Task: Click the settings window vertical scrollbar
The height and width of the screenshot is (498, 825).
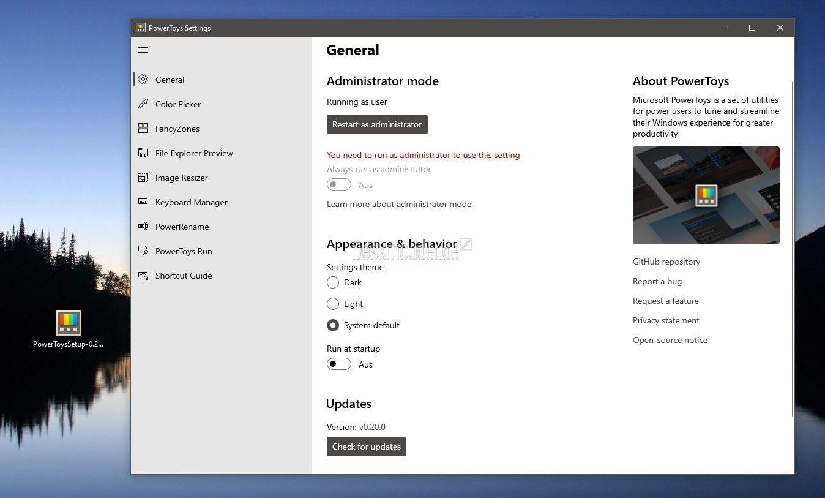Action: (x=793, y=248)
